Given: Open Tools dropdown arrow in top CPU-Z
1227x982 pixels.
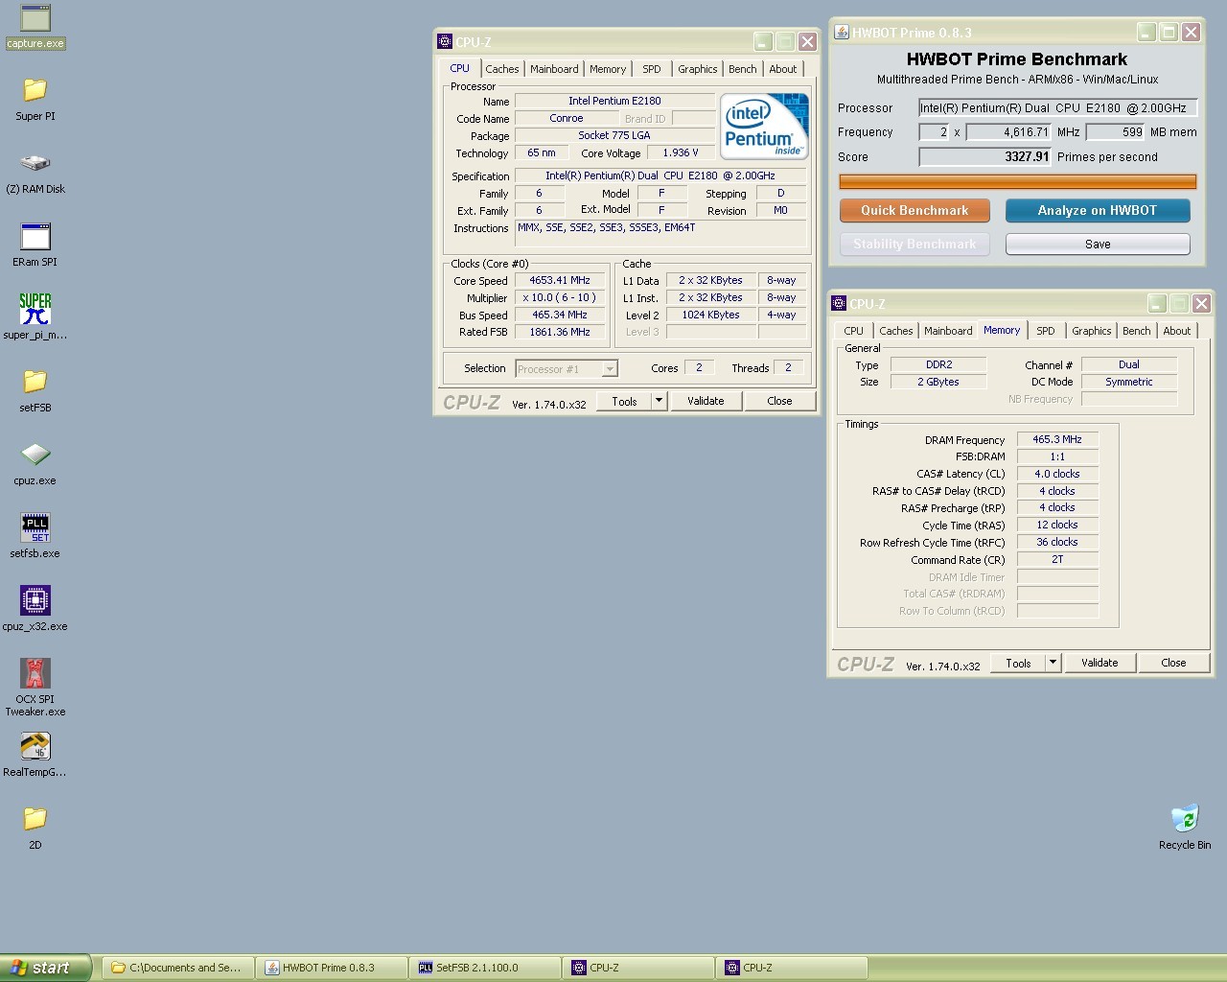Looking at the screenshot, I should (659, 401).
